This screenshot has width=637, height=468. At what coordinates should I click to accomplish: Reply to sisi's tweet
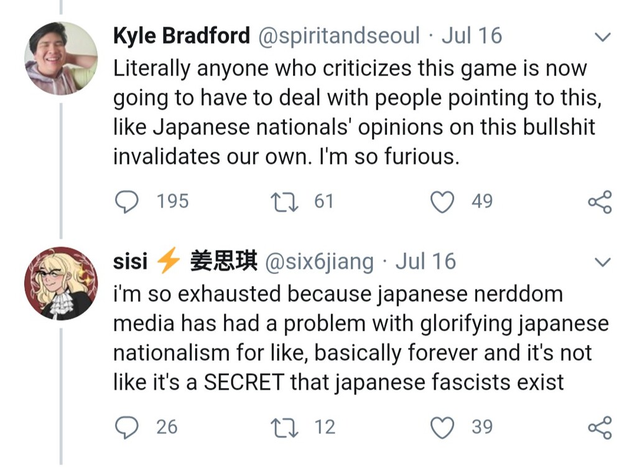click(x=127, y=427)
